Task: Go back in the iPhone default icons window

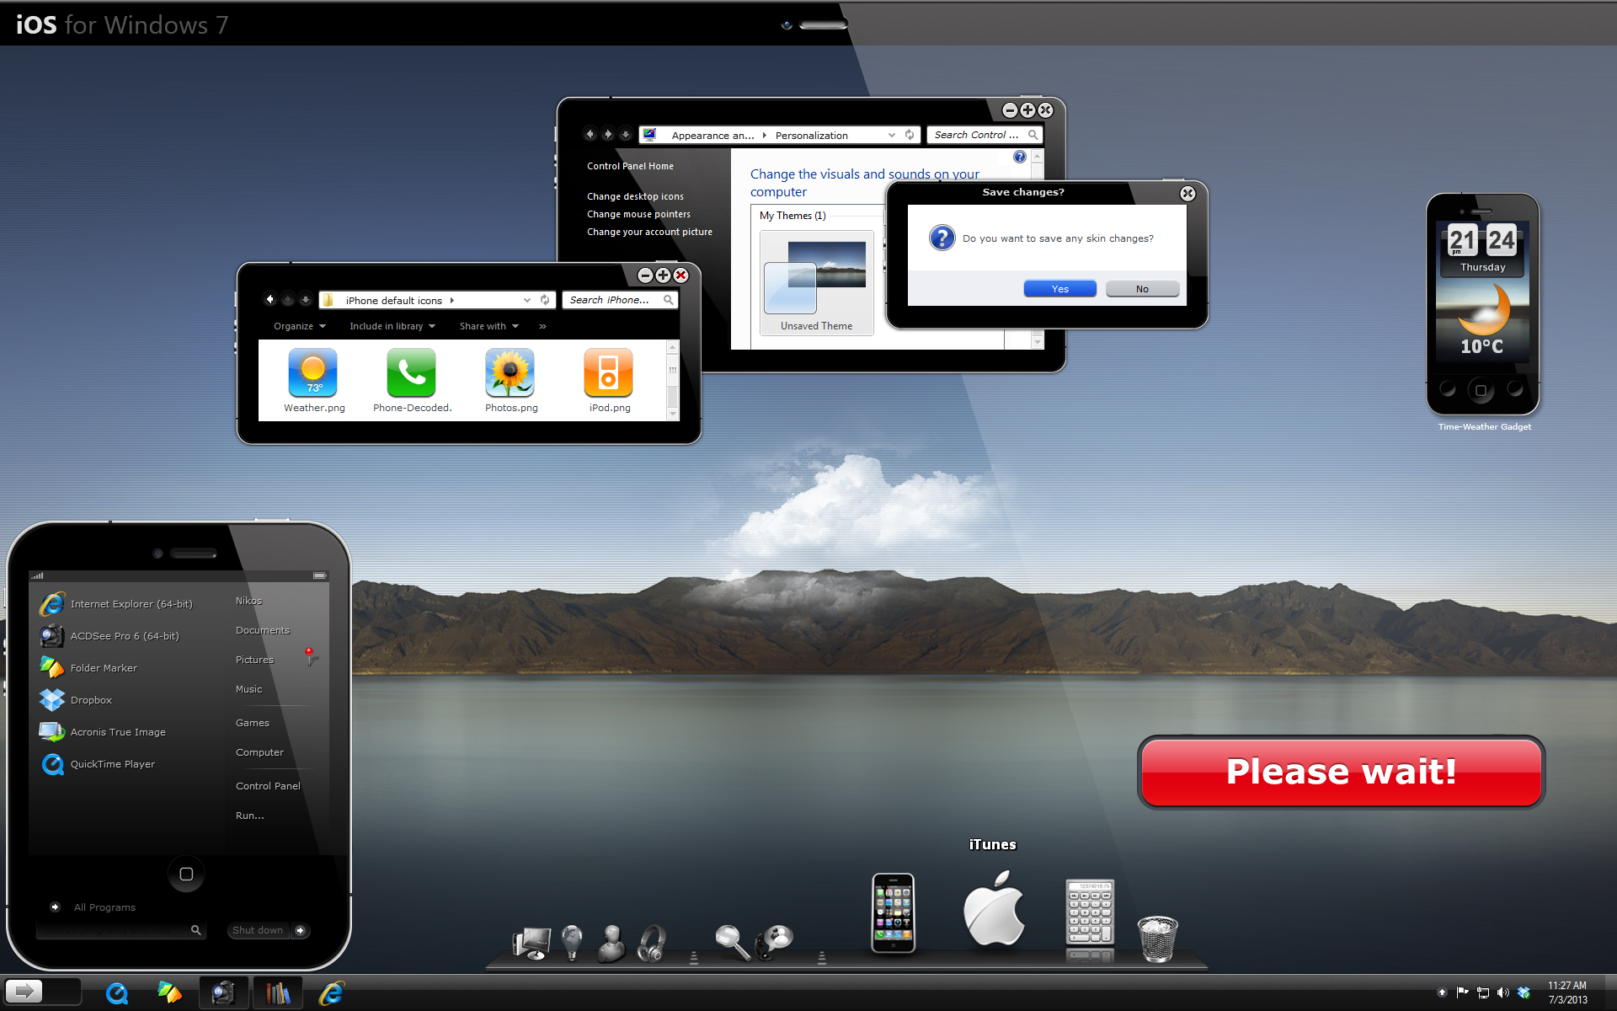Action: (x=269, y=299)
